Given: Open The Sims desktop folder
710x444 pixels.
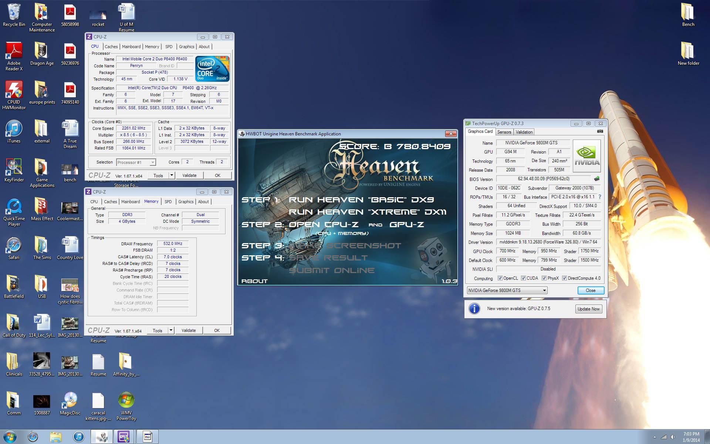Looking at the screenshot, I should (42, 248).
